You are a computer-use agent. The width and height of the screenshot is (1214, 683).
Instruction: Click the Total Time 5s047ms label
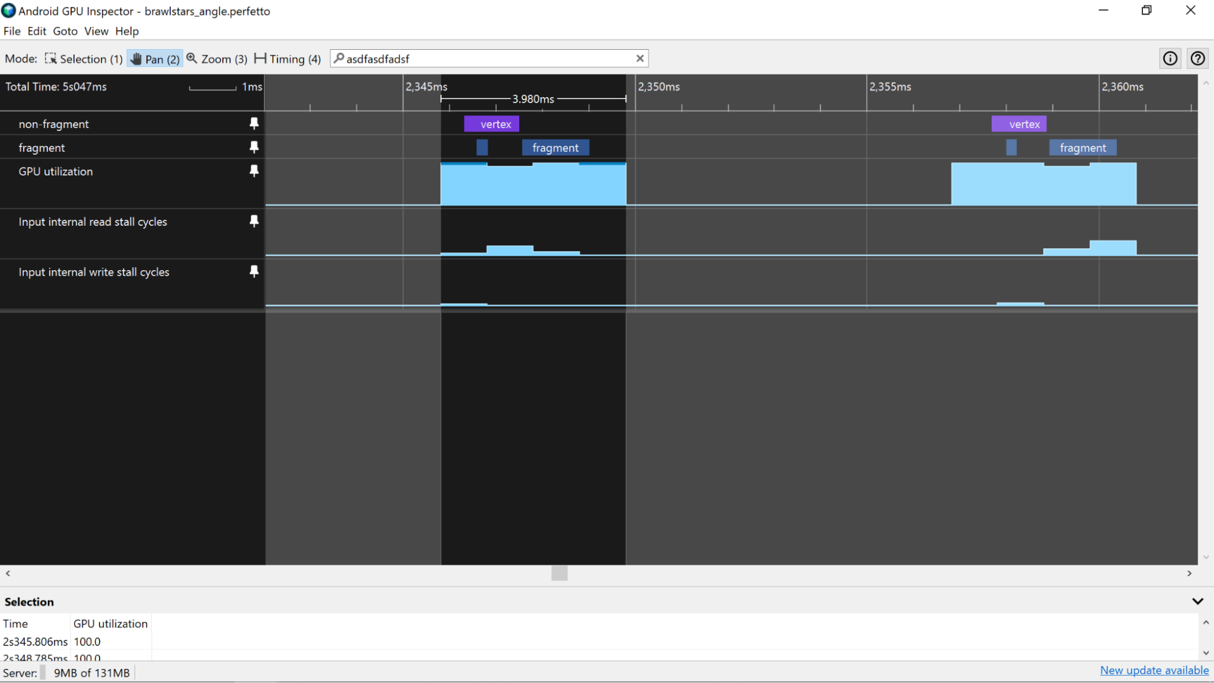56,87
